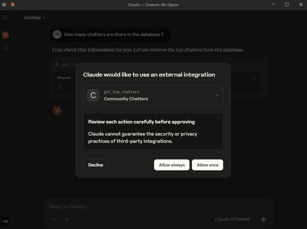
Task: Collapse the get_top_chatters tool call block
Action: pyautogui.click(x=262, y=65)
